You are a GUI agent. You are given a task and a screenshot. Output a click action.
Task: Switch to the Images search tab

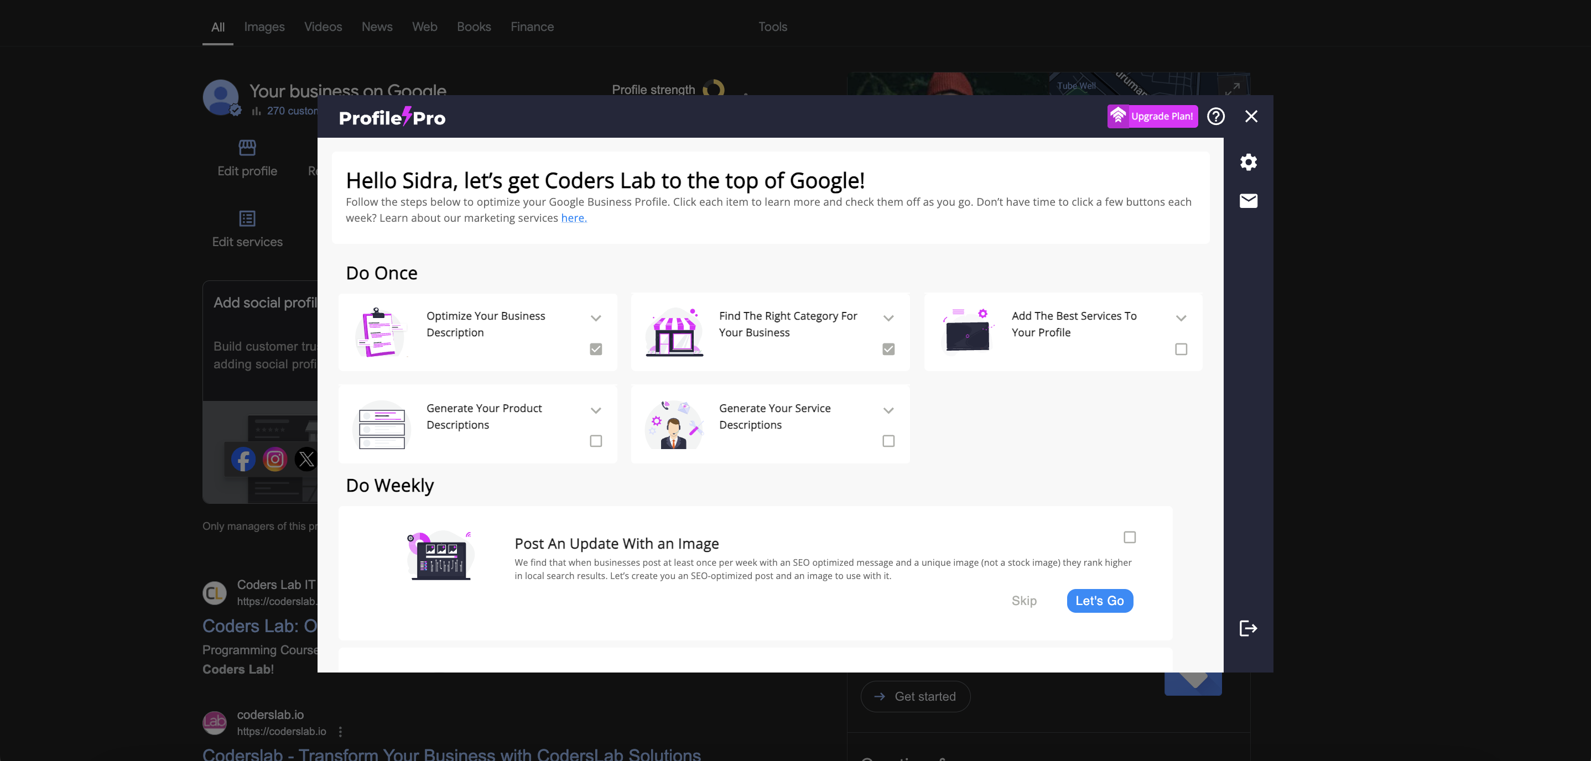pos(264,27)
